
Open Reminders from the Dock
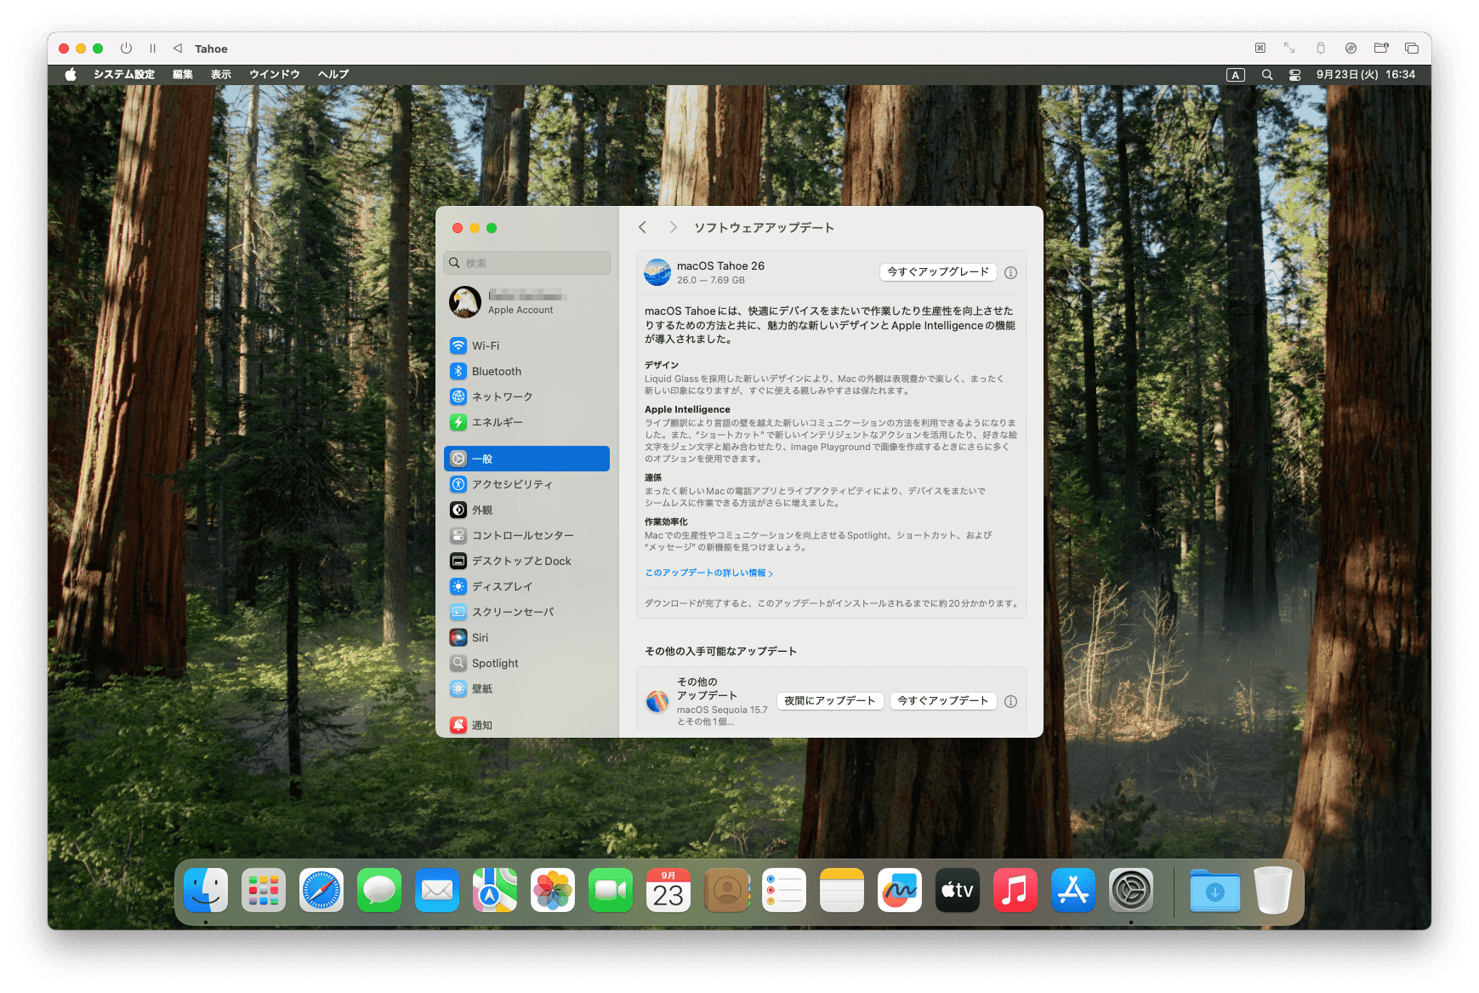(784, 890)
